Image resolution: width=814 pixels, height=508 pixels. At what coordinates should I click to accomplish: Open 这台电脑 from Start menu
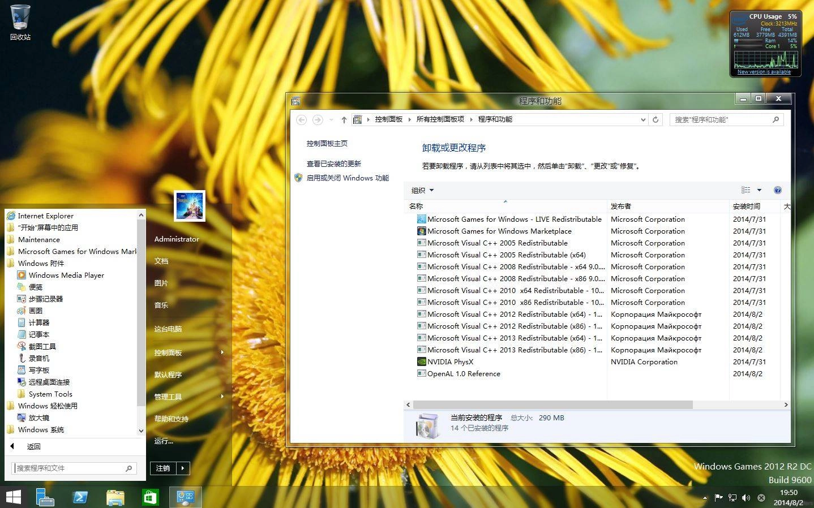point(168,329)
